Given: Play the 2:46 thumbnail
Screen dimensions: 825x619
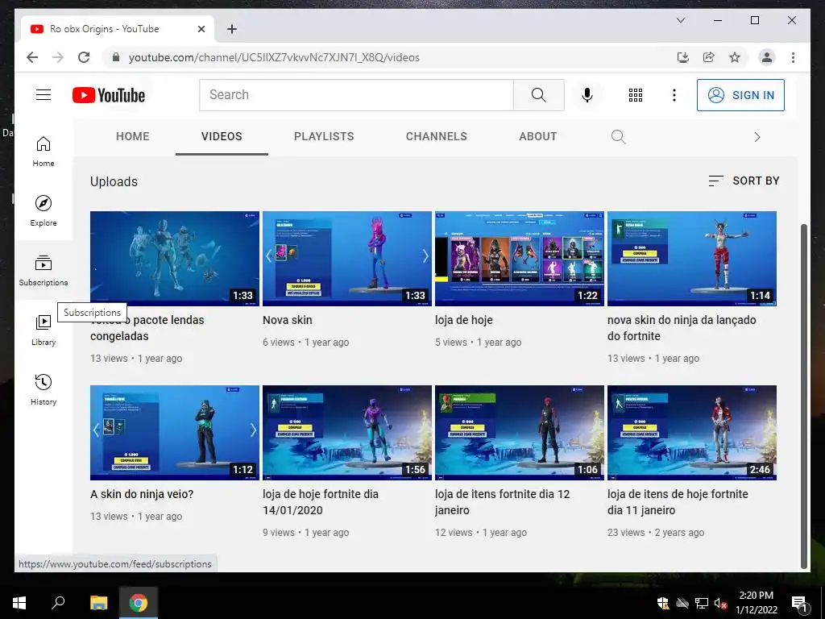Looking at the screenshot, I should tap(692, 433).
